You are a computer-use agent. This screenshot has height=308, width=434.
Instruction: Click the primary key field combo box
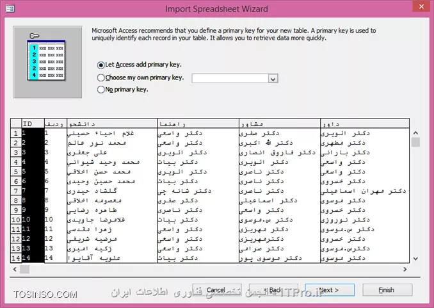click(235, 79)
